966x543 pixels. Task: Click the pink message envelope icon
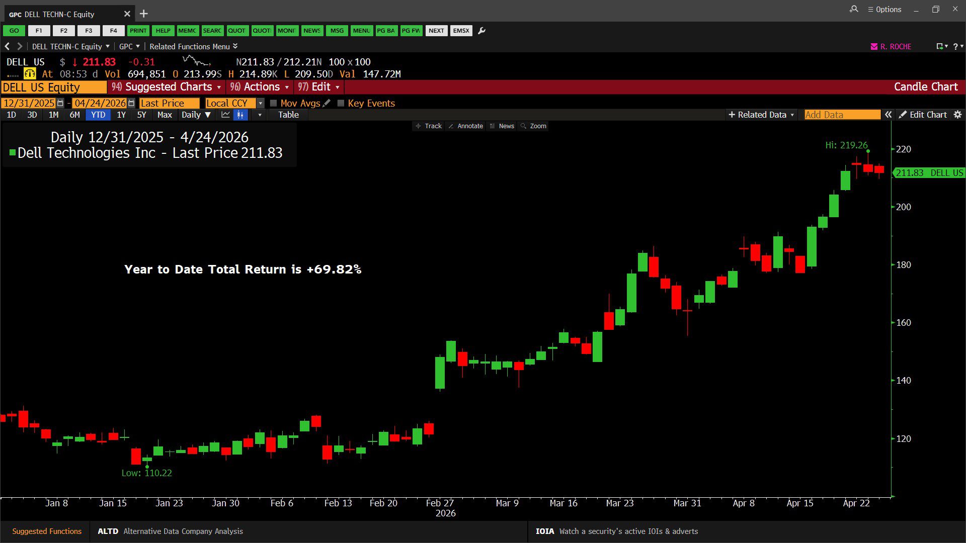874,46
